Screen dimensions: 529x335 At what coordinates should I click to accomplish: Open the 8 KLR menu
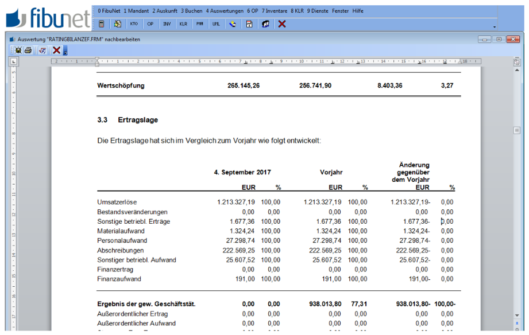pyautogui.click(x=297, y=11)
